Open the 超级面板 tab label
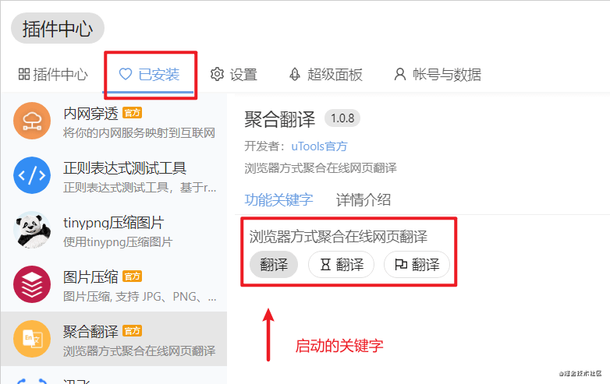This screenshot has height=384, width=610. point(335,74)
